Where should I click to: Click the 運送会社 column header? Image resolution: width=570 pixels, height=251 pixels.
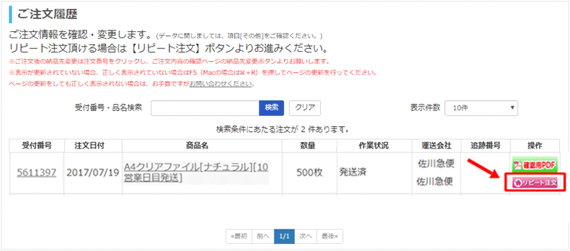coord(436,146)
